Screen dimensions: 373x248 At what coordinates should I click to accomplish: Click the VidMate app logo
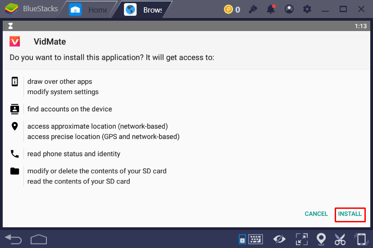(15, 41)
